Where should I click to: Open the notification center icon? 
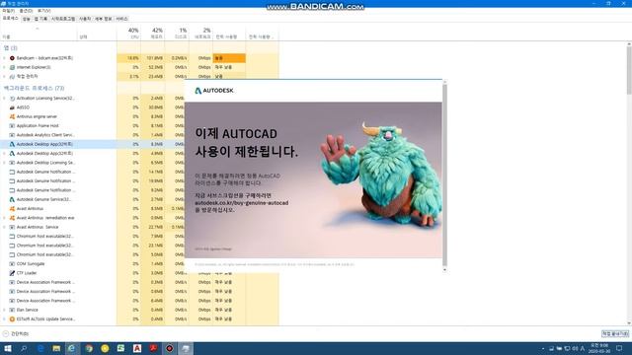pyautogui.click(x=619, y=348)
